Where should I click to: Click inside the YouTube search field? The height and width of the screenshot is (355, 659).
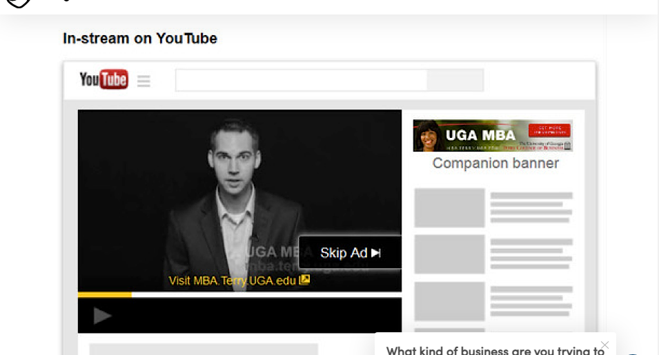pos(302,80)
